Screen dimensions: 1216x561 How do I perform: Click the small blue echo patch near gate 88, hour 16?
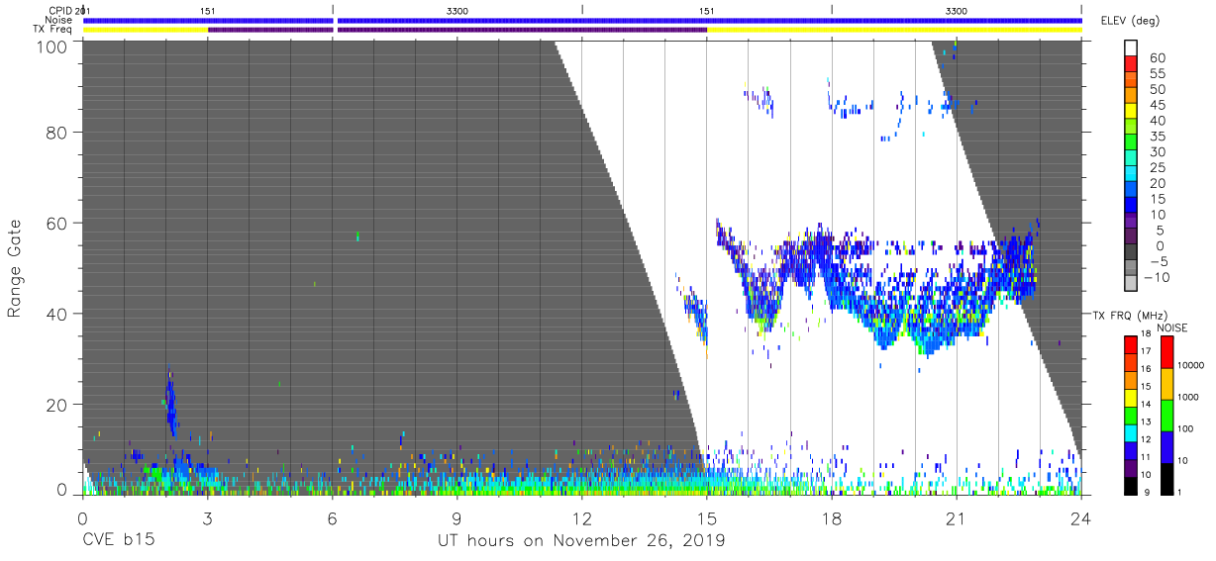[x=760, y=99]
